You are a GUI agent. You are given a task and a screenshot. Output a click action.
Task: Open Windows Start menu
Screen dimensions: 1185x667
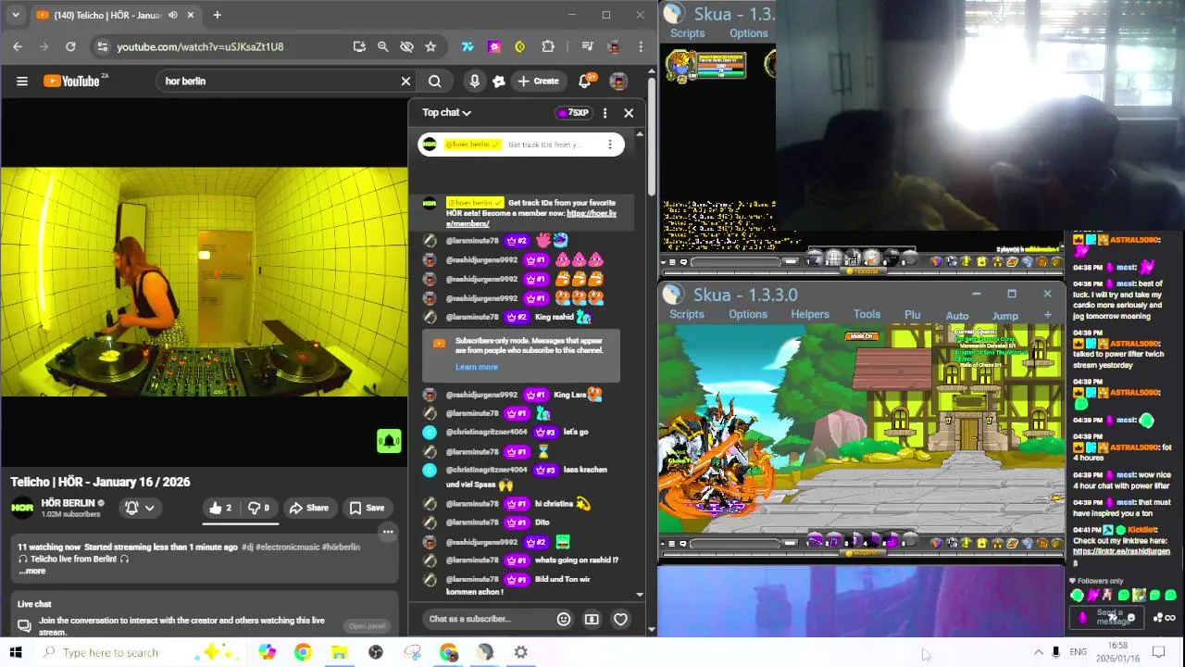pos(16,652)
